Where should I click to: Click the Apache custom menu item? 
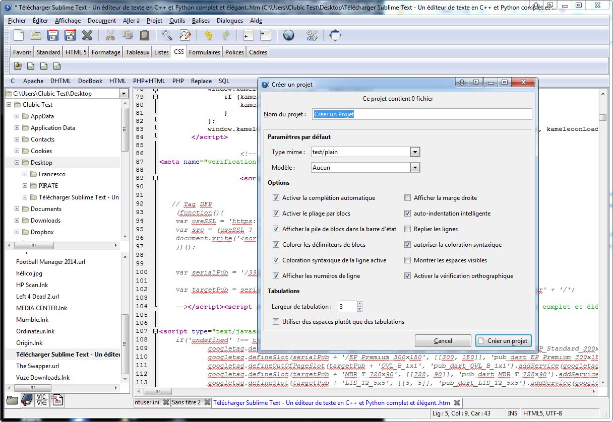pyautogui.click(x=33, y=81)
